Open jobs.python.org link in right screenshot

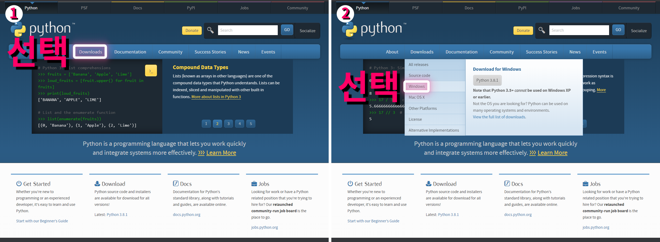pos(596,227)
